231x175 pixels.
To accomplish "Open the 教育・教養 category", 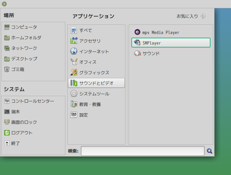I will 96,104.
